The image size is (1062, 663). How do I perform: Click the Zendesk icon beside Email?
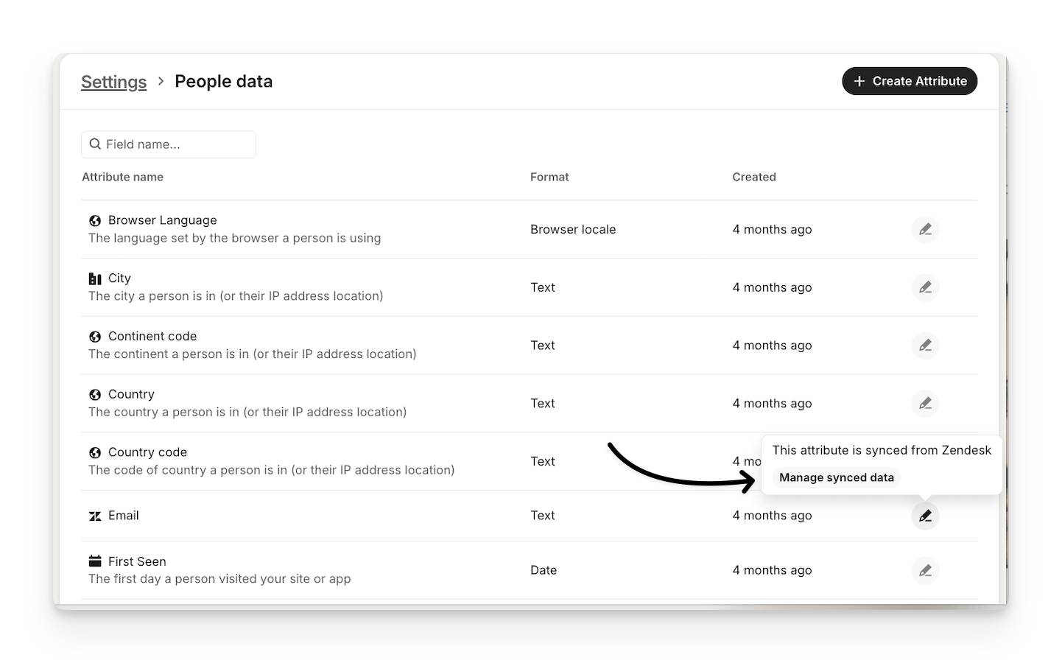95,516
